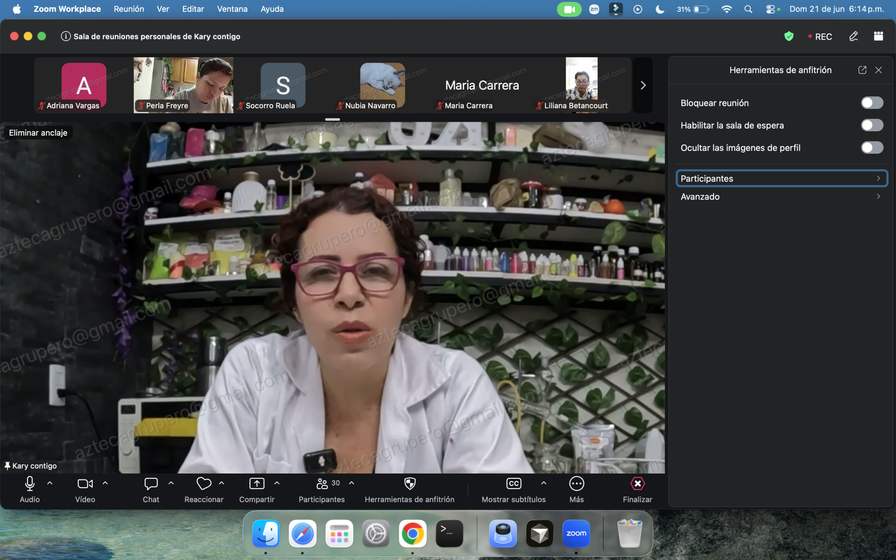896x560 pixels.
Task: Open the Ayuda menu
Action: (x=272, y=9)
